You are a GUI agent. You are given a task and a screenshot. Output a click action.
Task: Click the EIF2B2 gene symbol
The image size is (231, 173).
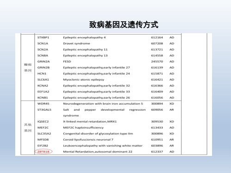[43, 146]
